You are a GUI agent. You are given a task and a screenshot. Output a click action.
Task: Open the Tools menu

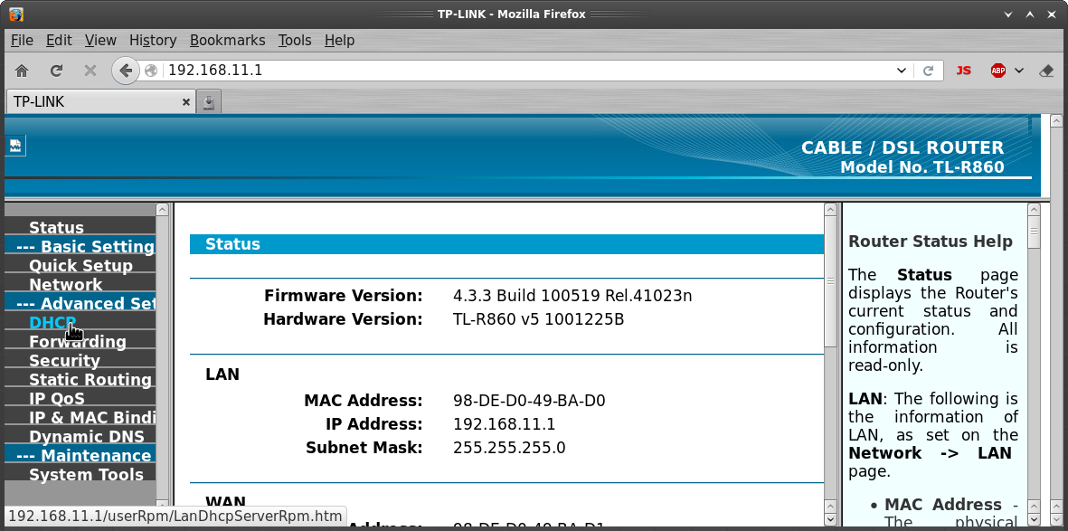click(294, 40)
